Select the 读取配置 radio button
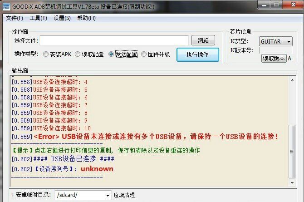304x202 pixels. [89, 54]
